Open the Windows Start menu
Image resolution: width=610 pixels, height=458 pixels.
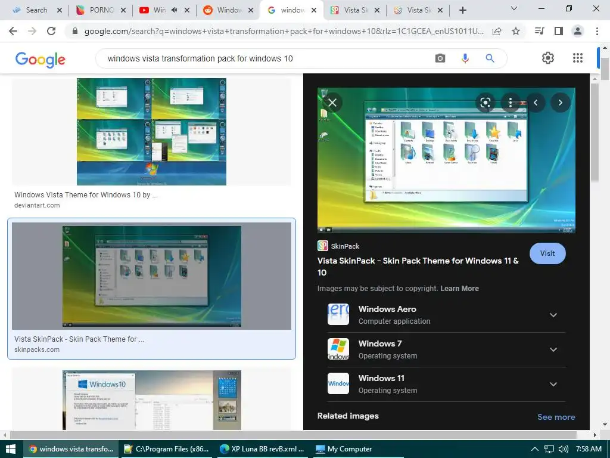11,449
